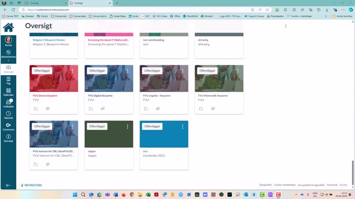Viewport: 355px width, 199px height.
Task: Open discussions icon on FVU Dansk blueprint
Action: [48, 109]
